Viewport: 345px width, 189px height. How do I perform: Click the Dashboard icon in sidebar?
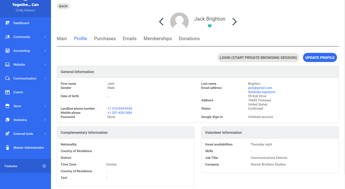[x=7, y=23]
